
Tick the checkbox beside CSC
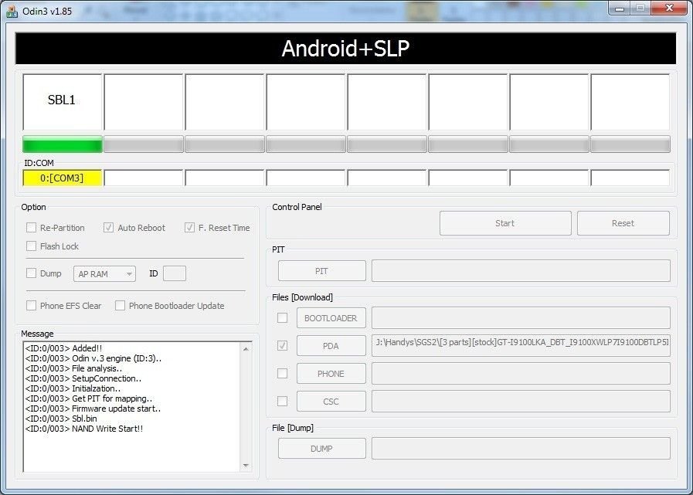282,402
